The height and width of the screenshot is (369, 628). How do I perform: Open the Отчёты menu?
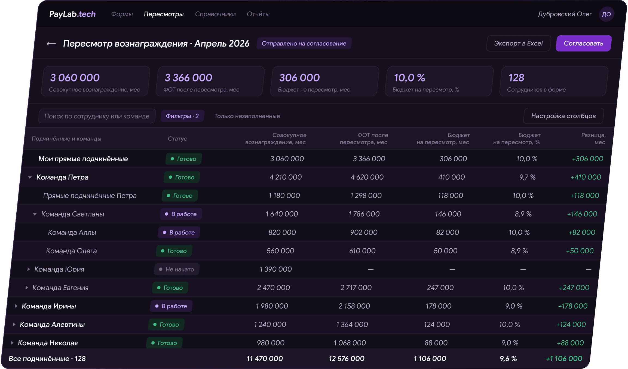click(x=258, y=14)
